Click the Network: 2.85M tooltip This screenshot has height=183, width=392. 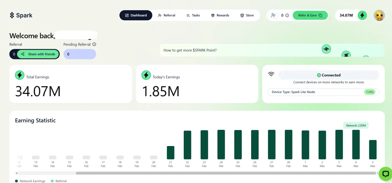point(356,126)
